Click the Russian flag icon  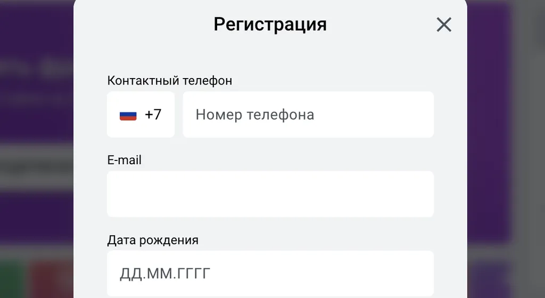click(128, 115)
